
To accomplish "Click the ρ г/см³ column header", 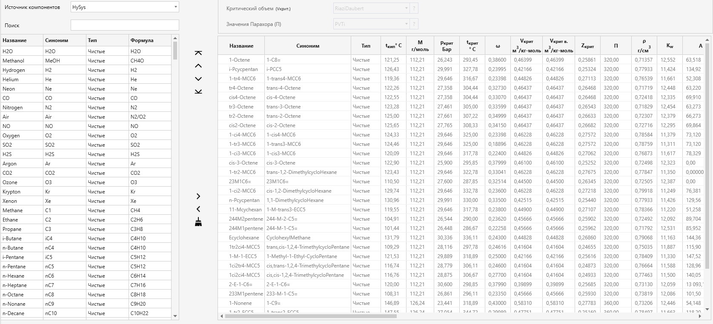I will 644,46.
